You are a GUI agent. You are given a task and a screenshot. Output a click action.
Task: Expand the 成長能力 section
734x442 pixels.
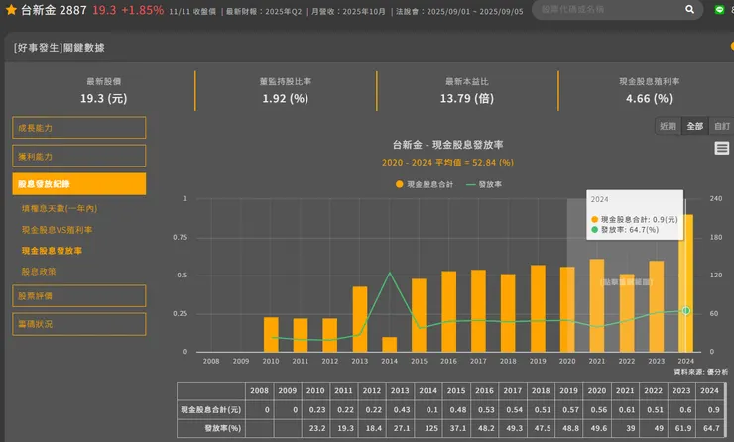tap(79, 128)
